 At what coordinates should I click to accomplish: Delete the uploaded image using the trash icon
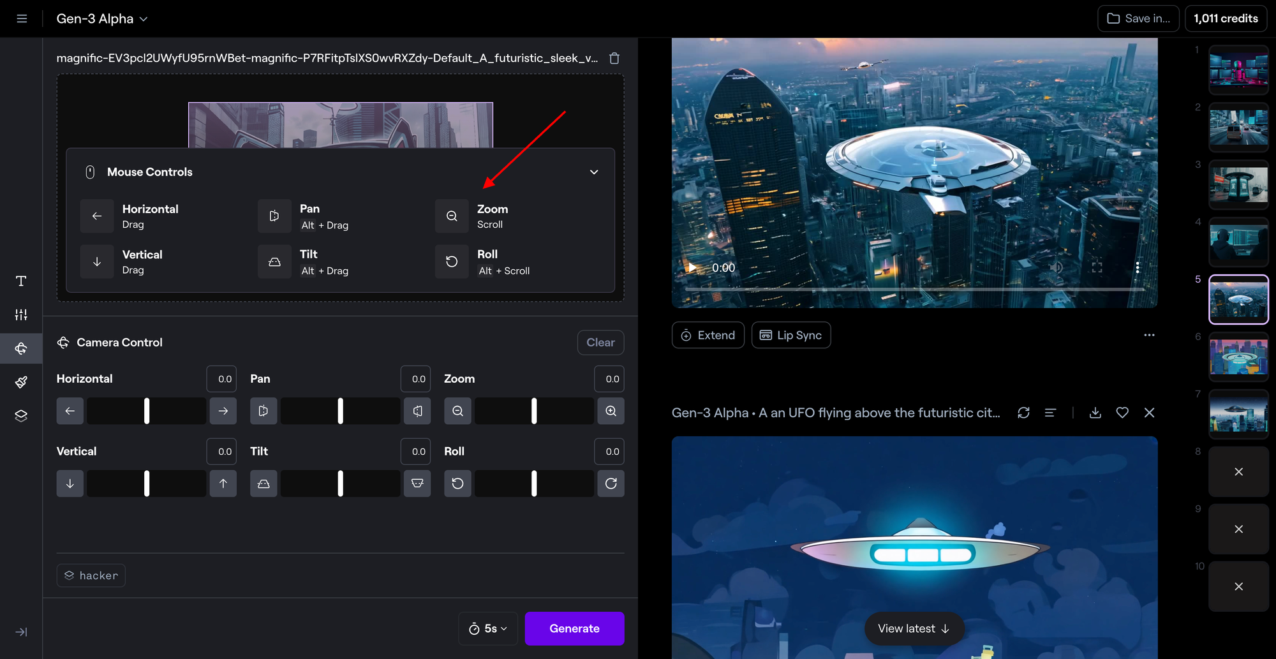point(614,57)
